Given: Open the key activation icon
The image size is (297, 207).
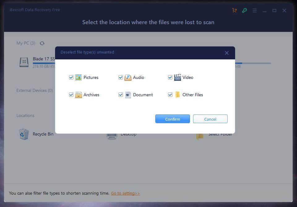Looking at the screenshot, I should 244,11.
